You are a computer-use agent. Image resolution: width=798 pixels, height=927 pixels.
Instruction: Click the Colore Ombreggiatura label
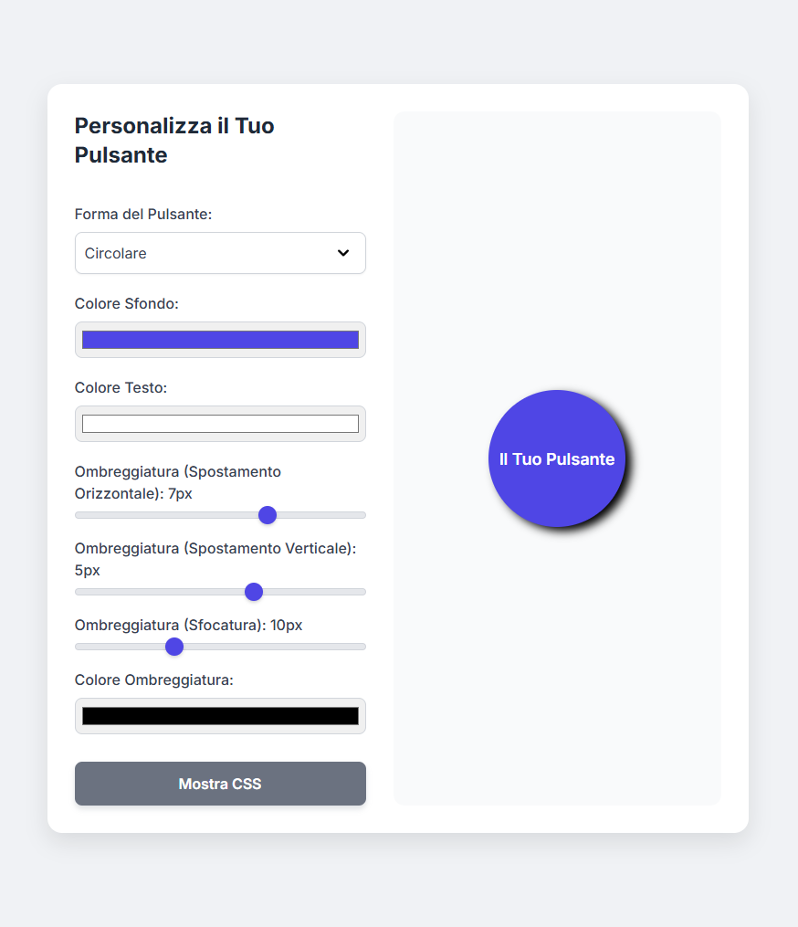[x=154, y=679]
